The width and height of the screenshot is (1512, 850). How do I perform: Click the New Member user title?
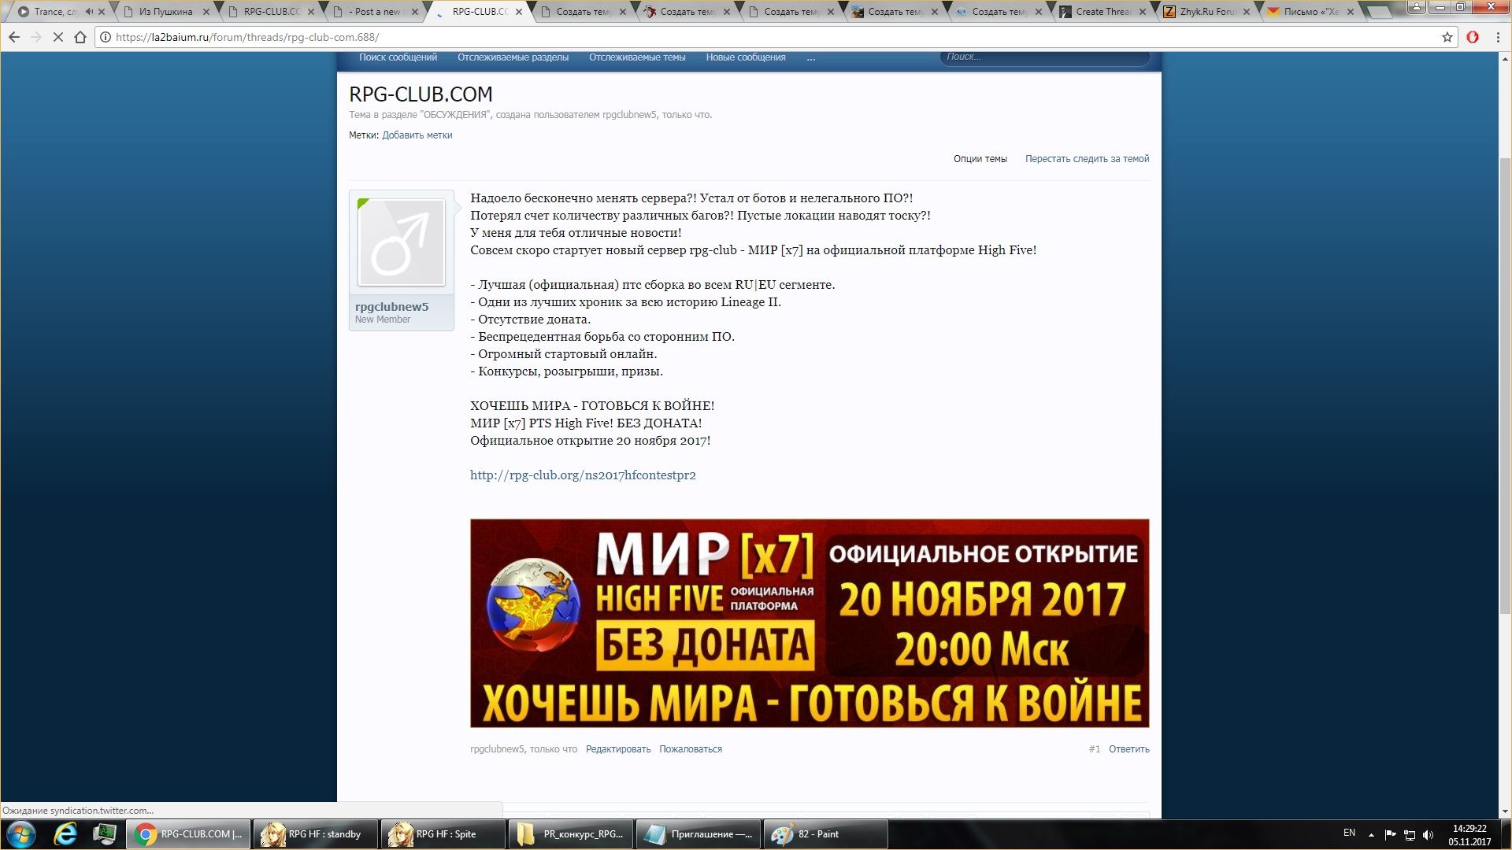[x=382, y=320]
